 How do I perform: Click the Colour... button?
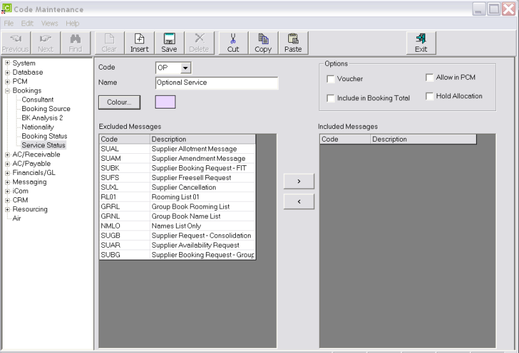click(x=119, y=102)
